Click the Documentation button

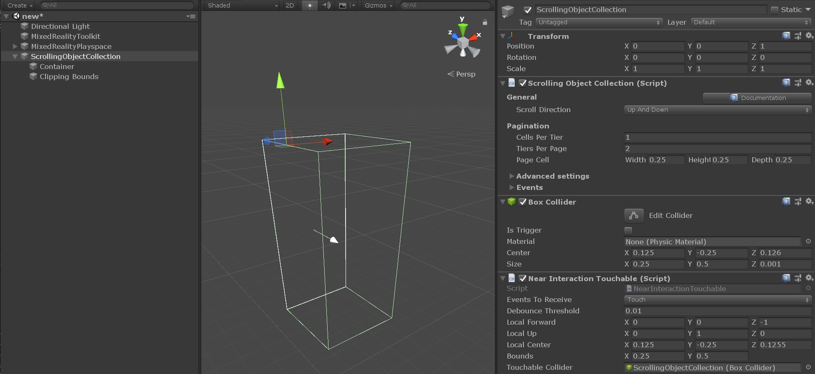click(x=757, y=98)
